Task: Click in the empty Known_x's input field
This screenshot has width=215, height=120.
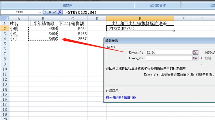Action: [x=169, y=58]
